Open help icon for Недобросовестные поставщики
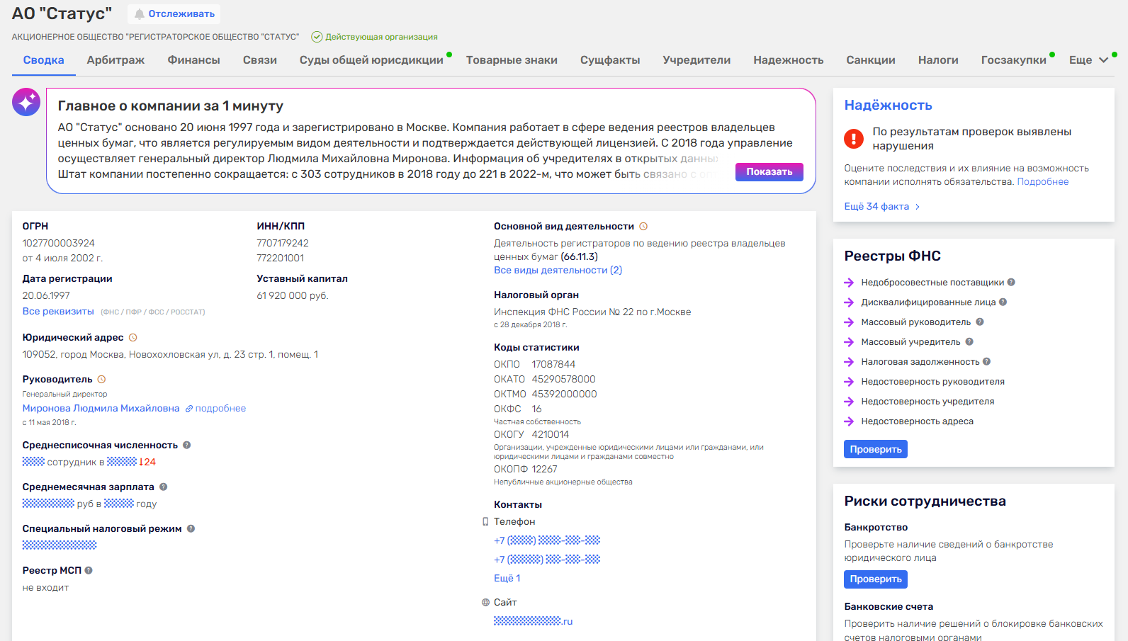Viewport: 1128px width, 641px height. 1011,283
